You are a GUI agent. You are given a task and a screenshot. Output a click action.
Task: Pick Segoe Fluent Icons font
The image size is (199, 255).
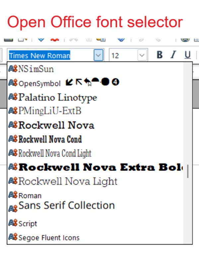point(96,237)
